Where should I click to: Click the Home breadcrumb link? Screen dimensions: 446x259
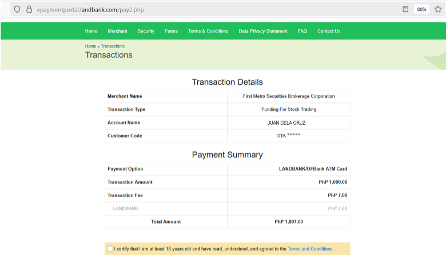tap(90, 46)
